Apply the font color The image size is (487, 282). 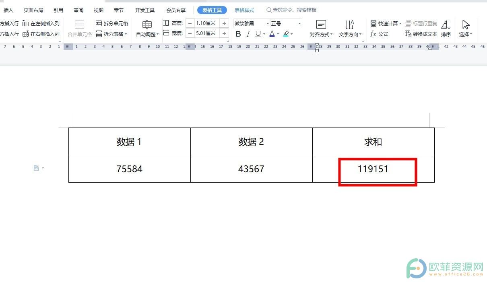click(x=272, y=34)
